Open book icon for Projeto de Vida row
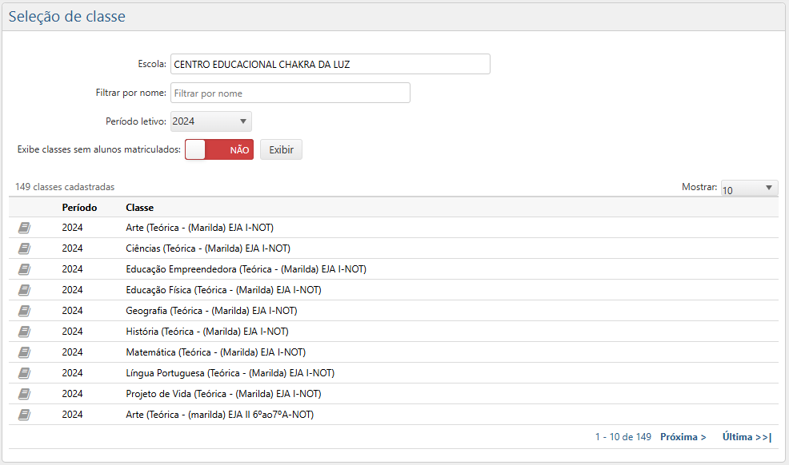Viewport: 789px width, 465px height. [24, 394]
